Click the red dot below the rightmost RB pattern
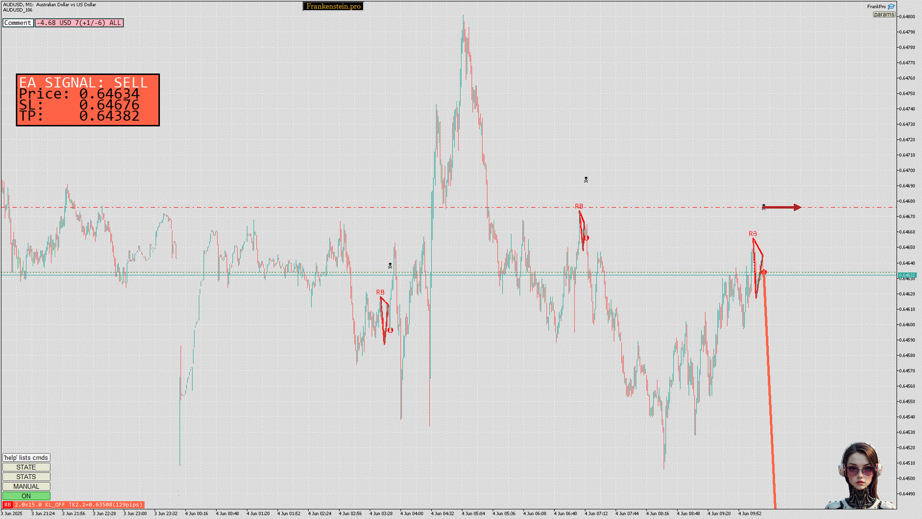Image resolution: width=922 pixels, height=519 pixels. (x=764, y=272)
